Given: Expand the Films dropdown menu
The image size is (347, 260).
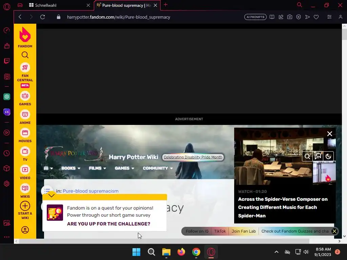Looking at the screenshot, I should pos(97,168).
